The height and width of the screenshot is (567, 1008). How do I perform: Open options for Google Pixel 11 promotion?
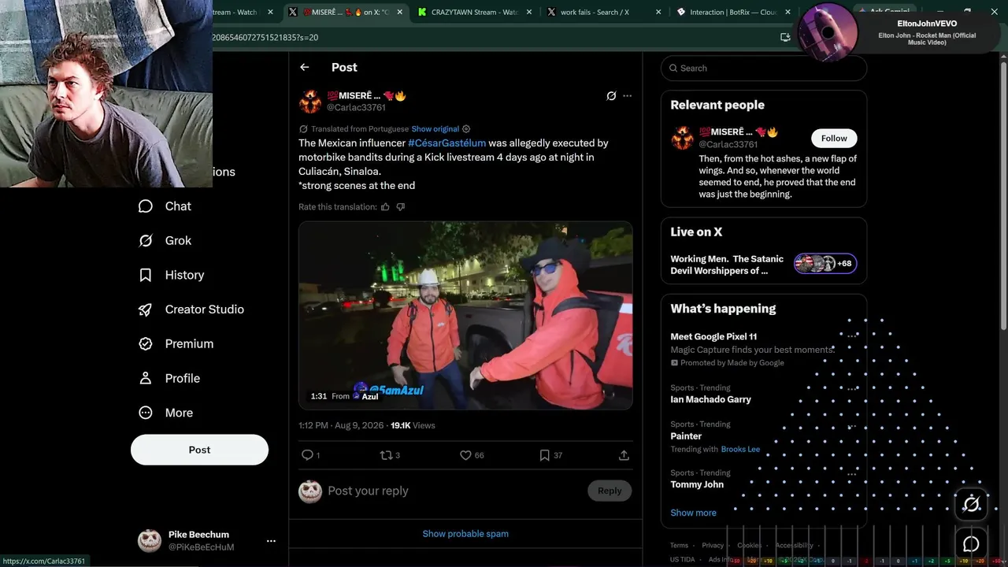click(x=851, y=336)
